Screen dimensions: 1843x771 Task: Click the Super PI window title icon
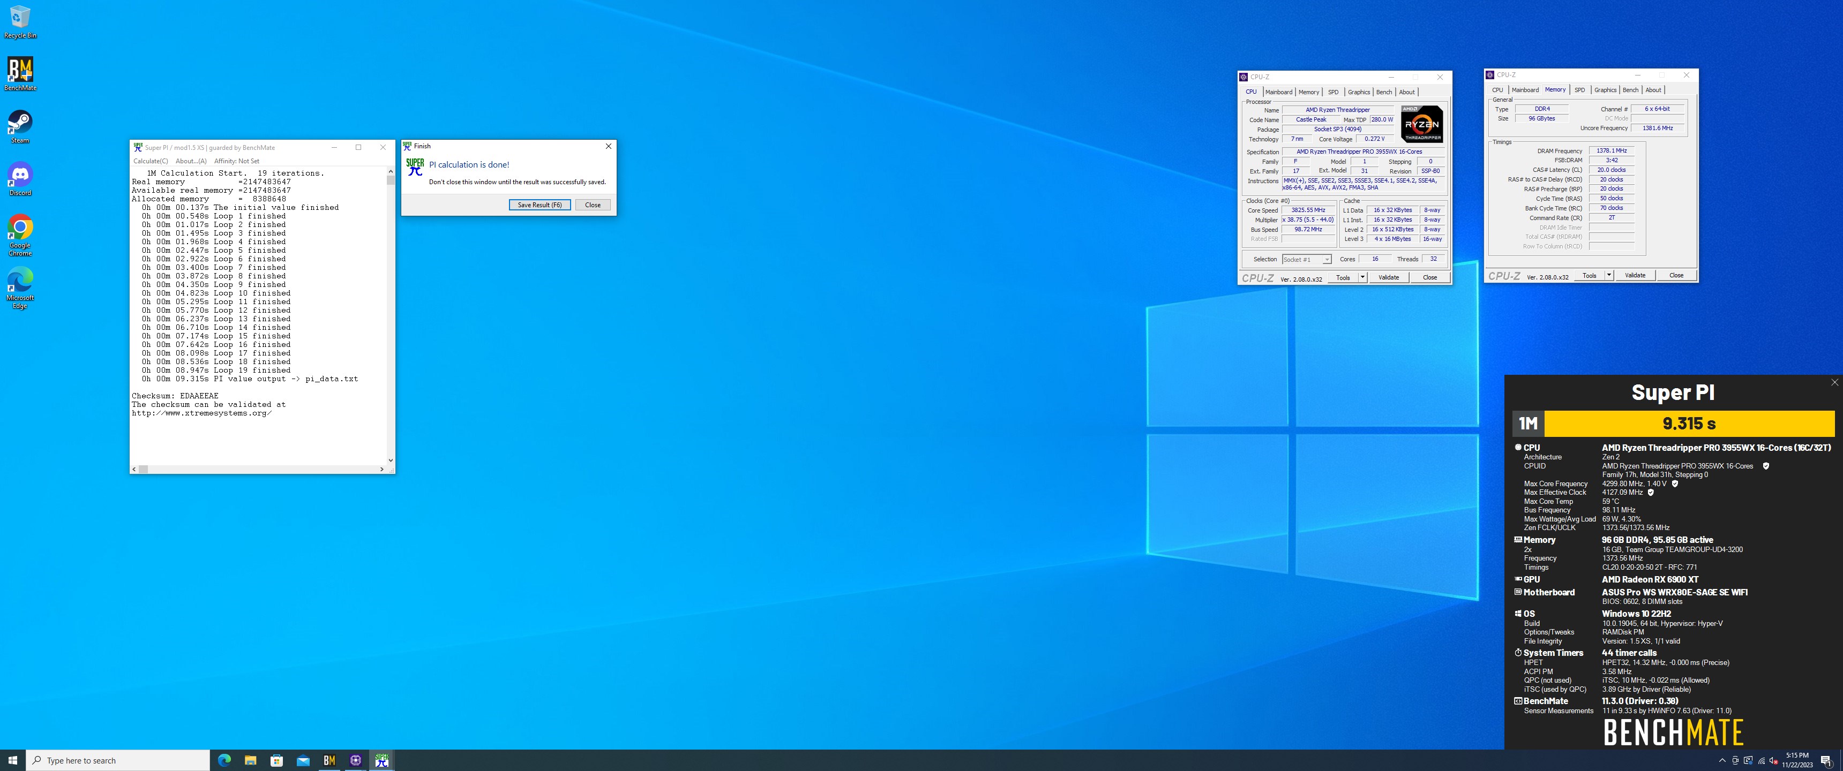[138, 147]
